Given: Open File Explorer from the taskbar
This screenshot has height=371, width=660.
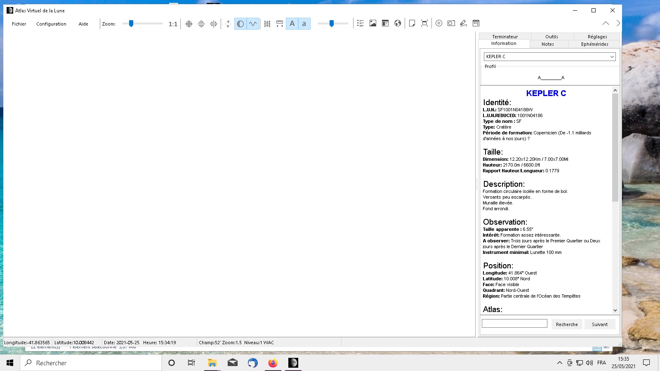Looking at the screenshot, I should (212, 363).
